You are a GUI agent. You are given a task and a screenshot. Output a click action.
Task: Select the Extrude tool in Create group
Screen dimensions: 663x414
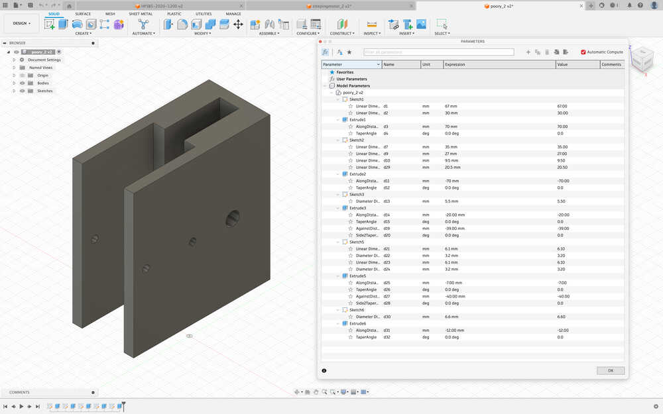(63, 24)
